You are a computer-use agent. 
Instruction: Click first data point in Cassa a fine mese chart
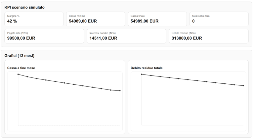click(x=18, y=74)
